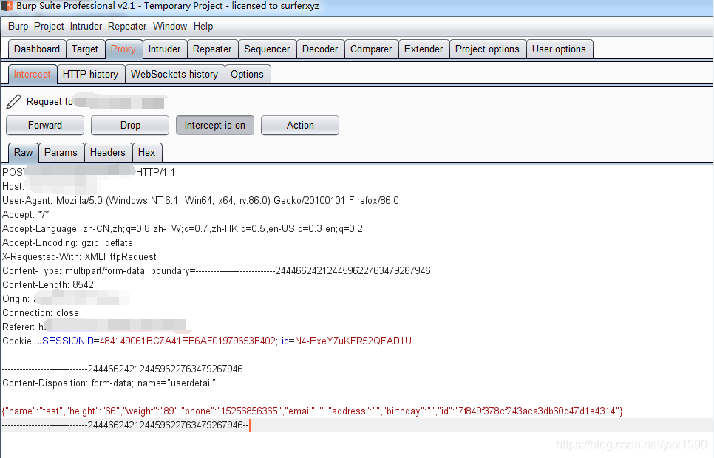
Task: Switch to Project options tab
Action: (487, 49)
